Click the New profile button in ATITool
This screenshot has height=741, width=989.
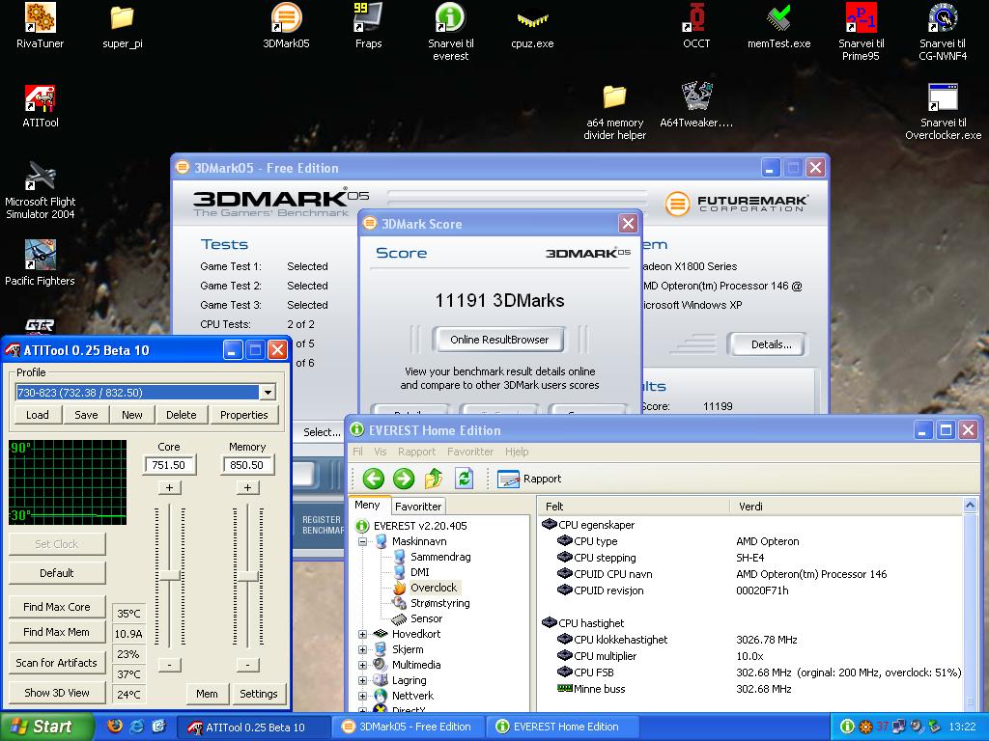pyautogui.click(x=131, y=415)
